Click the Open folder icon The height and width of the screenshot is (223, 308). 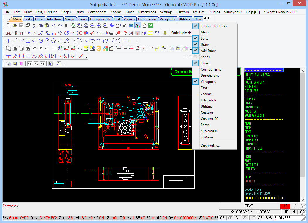(15, 25)
